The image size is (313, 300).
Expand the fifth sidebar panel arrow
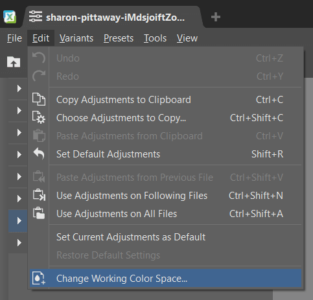click(19, 176)
